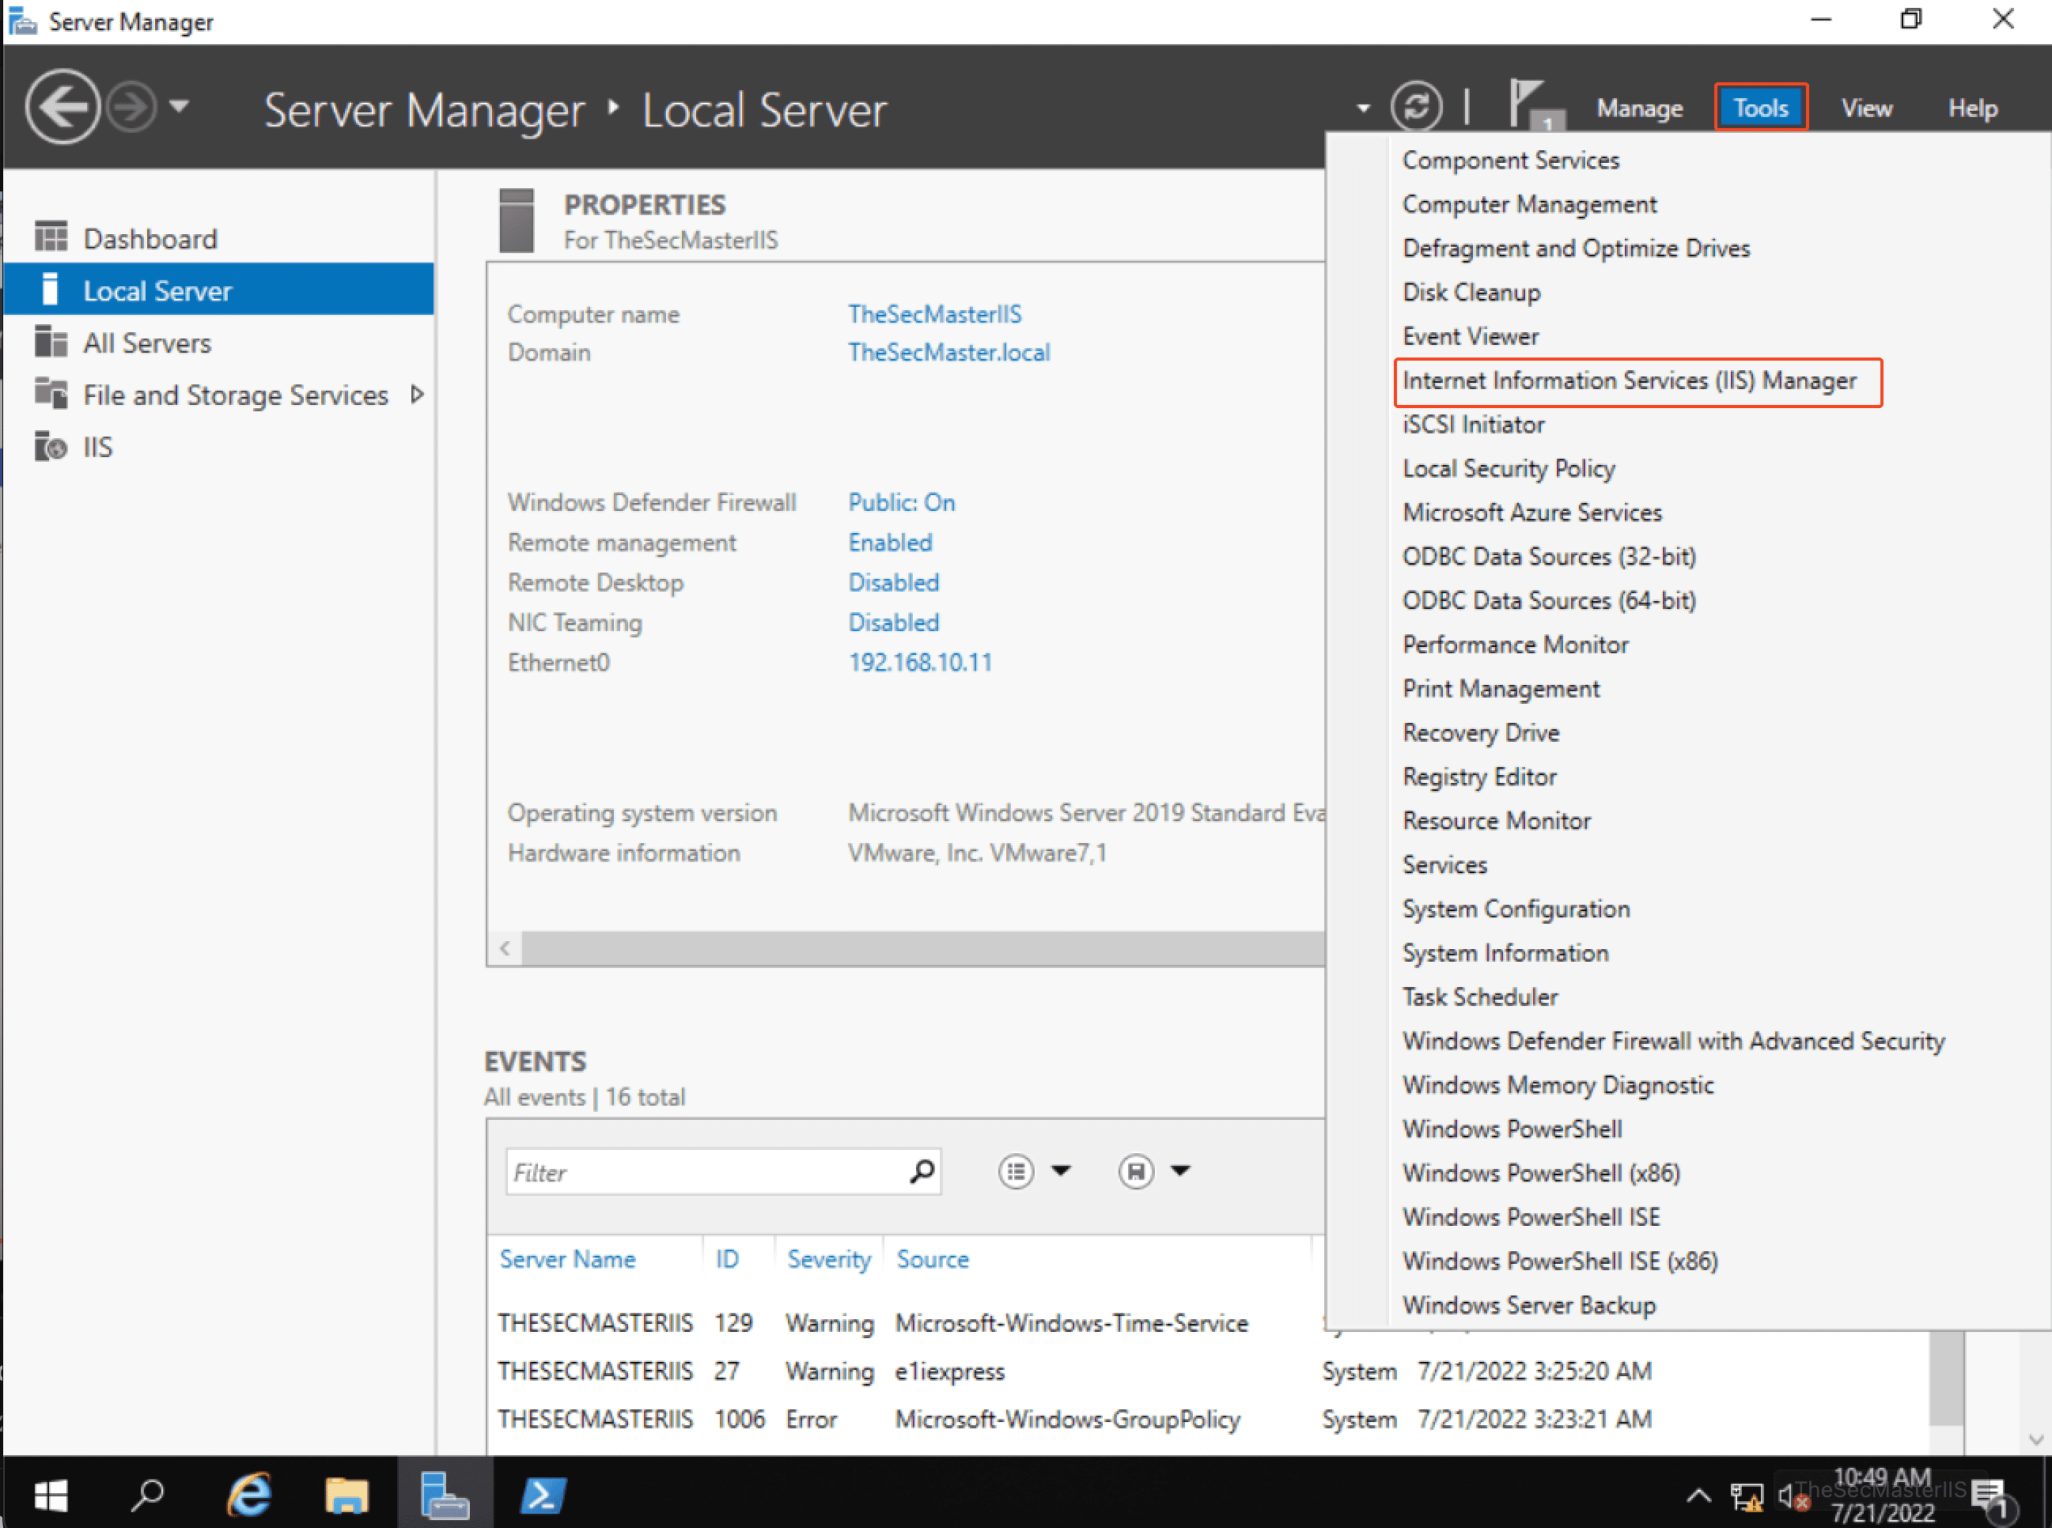Click the back navigation arrow
Screen dimensions: 2052x1528
click(x=62, y=108)
